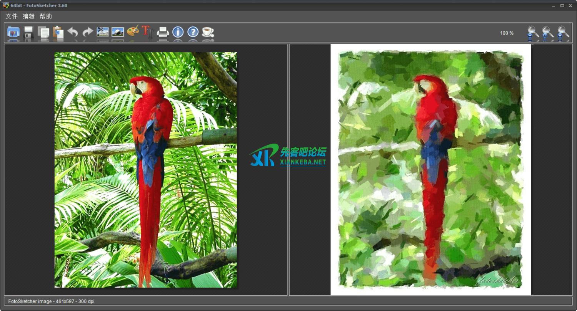Open drawing parameters via the paint palette
The image size is (577, 311).
133,31
